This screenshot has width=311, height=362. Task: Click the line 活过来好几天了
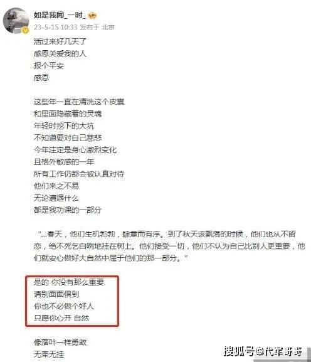tap(60, 41)
